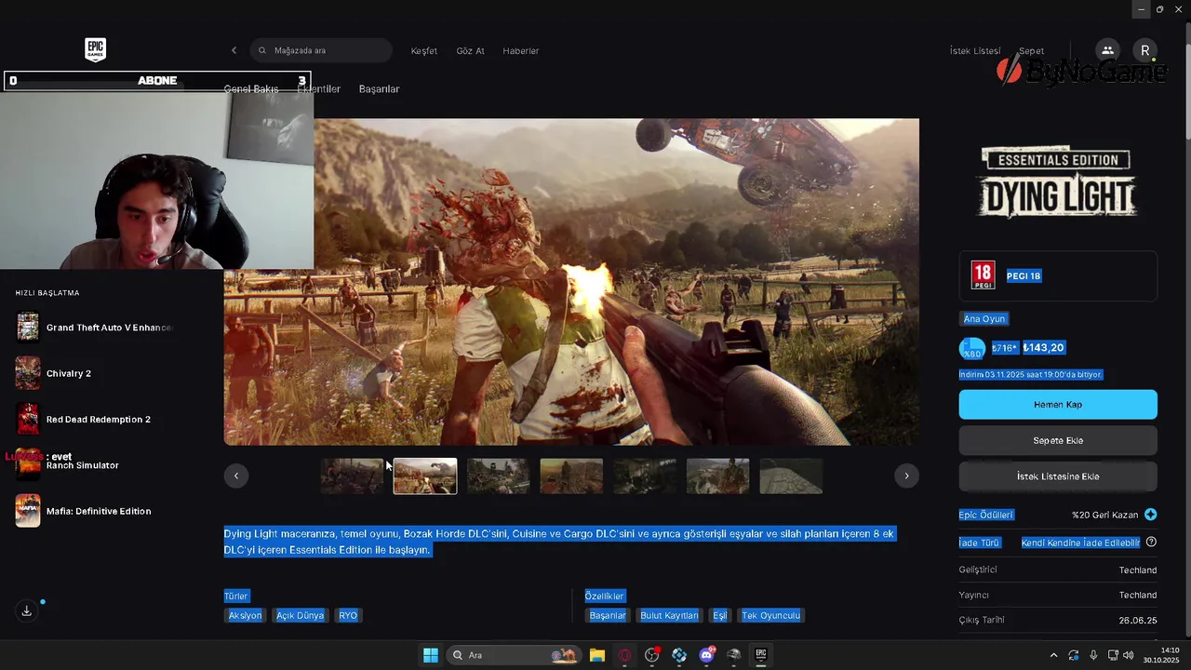Show the next screenshot in carousel
This screenshot has height=670, width=1191.
pyautogui.click(x=906, y=476)
